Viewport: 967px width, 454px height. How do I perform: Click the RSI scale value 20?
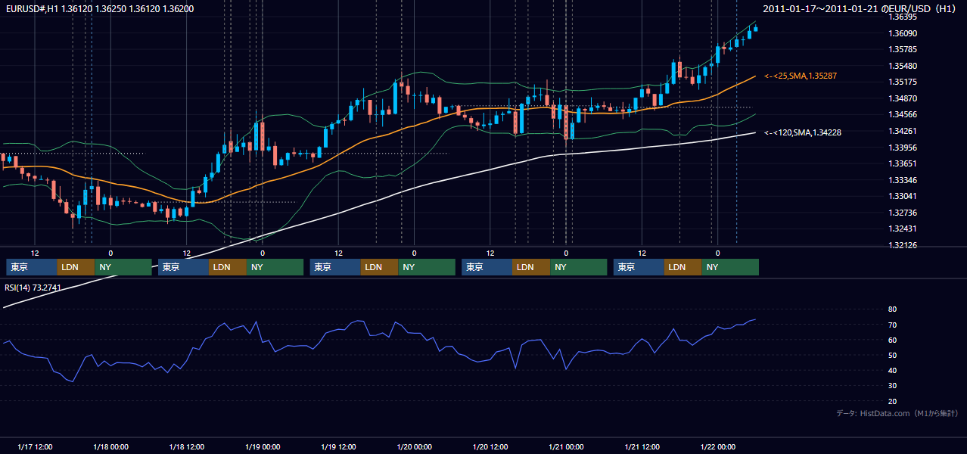click(892, 401)
